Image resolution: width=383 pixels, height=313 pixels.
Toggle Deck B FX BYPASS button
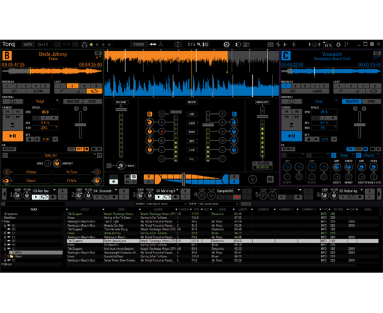(x=9, y=149)
